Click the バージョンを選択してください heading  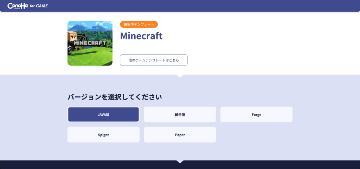point(115,97)
